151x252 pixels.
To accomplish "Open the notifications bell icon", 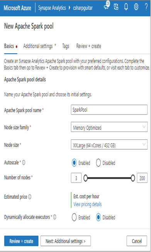I will click(x=126, y=7).
